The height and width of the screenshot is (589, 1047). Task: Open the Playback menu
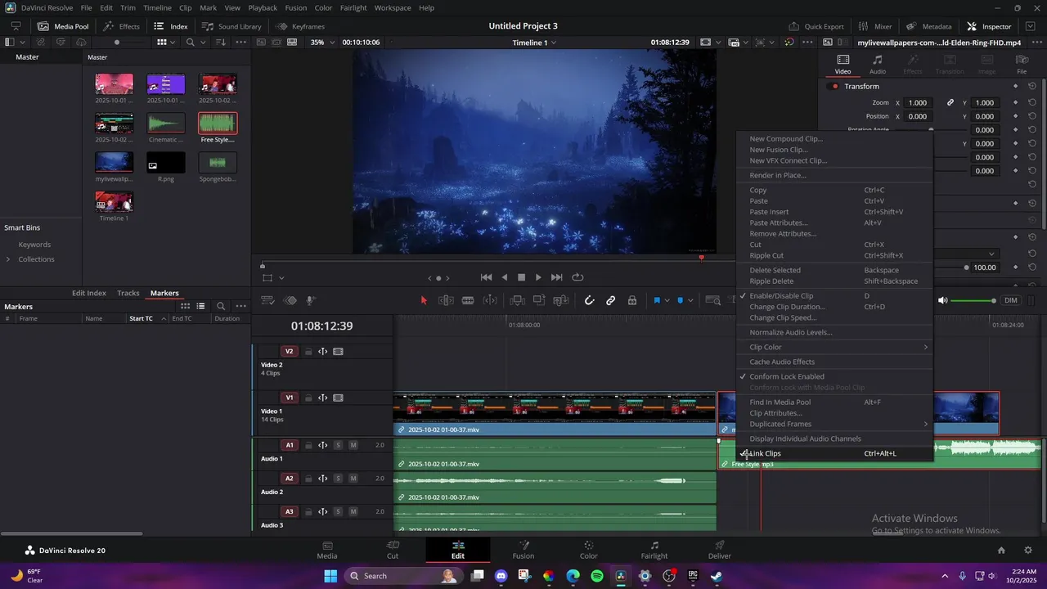(263, 7)
